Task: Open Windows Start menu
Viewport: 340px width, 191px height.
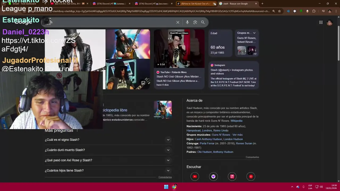Action: tap(166, 187)
